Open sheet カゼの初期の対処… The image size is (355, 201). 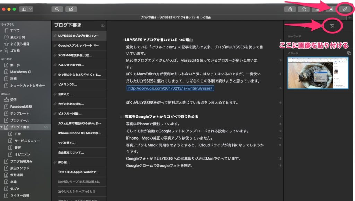click(79, 104)
